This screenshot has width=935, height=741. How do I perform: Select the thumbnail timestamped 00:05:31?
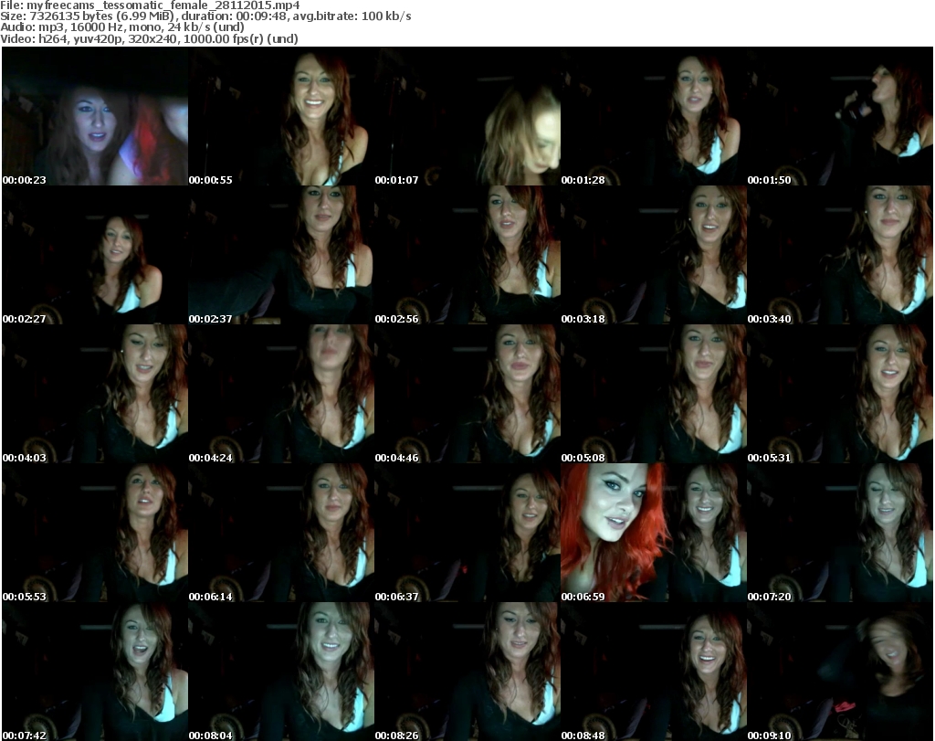pos(840,394)
